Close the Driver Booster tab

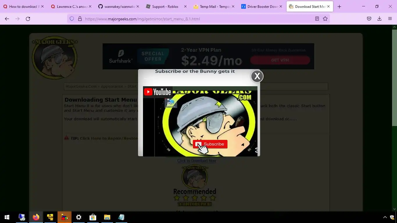point(281,6)
